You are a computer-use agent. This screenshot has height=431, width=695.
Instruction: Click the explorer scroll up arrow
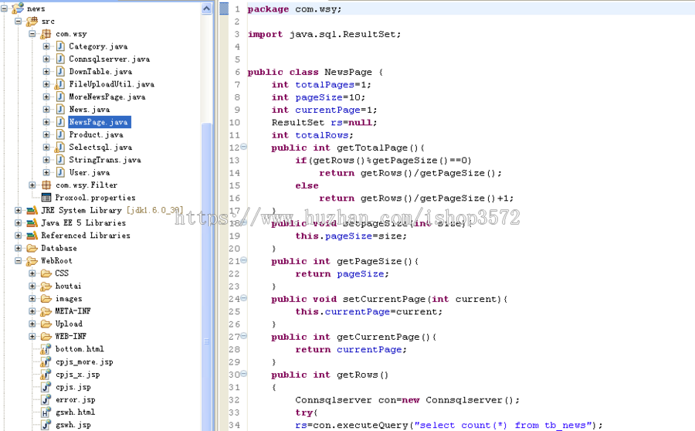click(206, 8)
